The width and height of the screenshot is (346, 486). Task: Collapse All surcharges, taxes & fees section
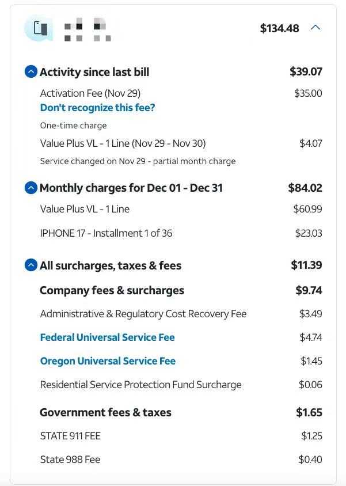[31, 265]
